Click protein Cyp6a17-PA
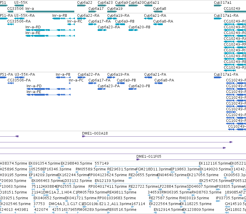This screenshot has width=246, height=214. point(99,80)
